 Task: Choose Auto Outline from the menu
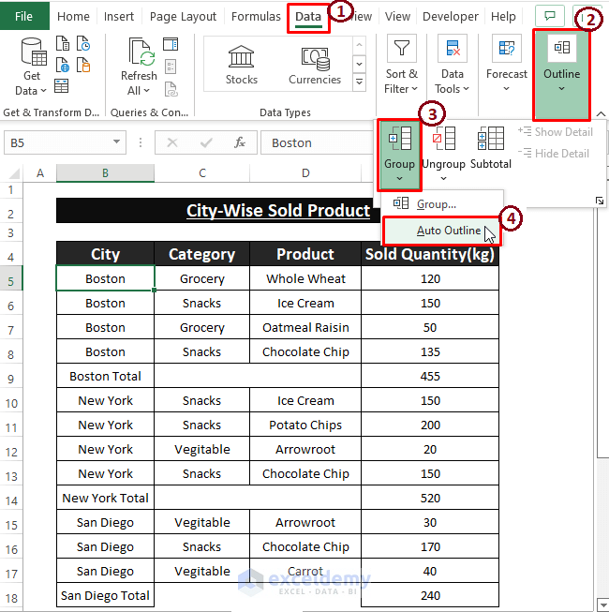point(442,231)
